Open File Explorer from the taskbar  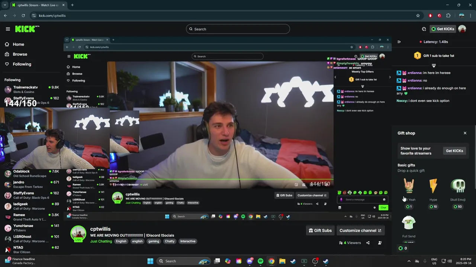(x=282, y=261)
